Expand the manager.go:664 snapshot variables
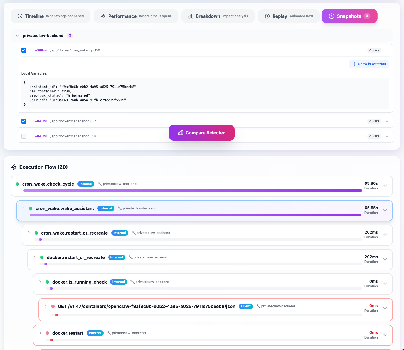Image resolution: width=404 pixels, height=350 pixels. click(x=387, y=121)
